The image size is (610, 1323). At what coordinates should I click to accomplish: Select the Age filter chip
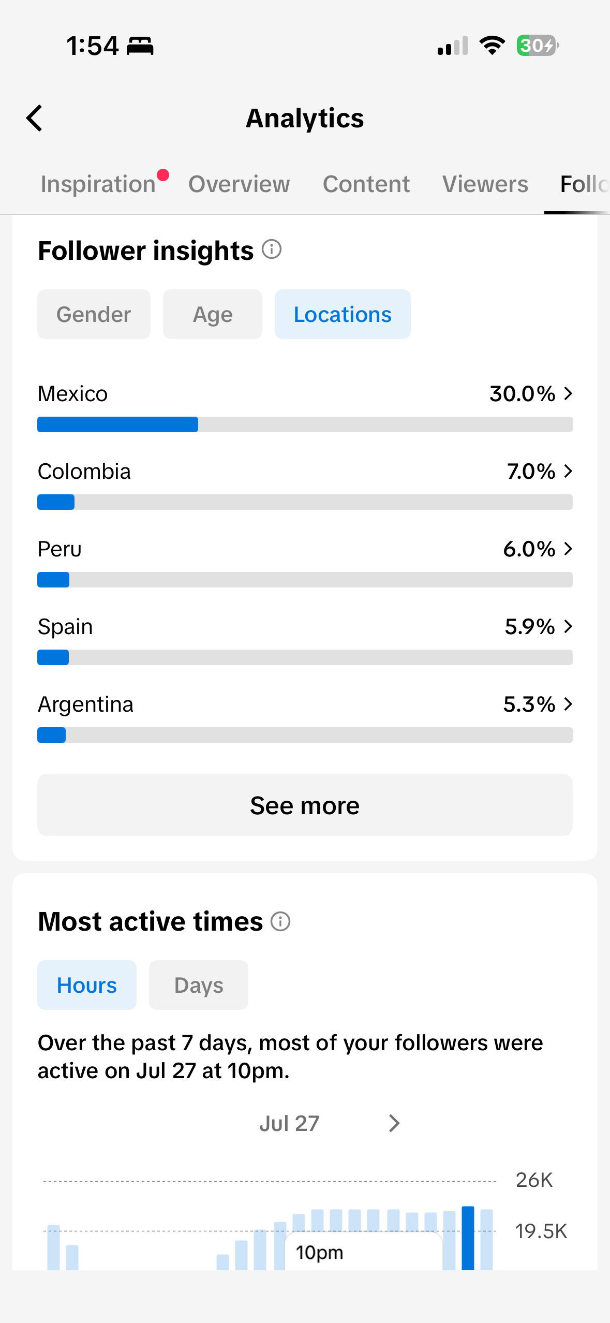pyautogui.click(x=213, y=314)
